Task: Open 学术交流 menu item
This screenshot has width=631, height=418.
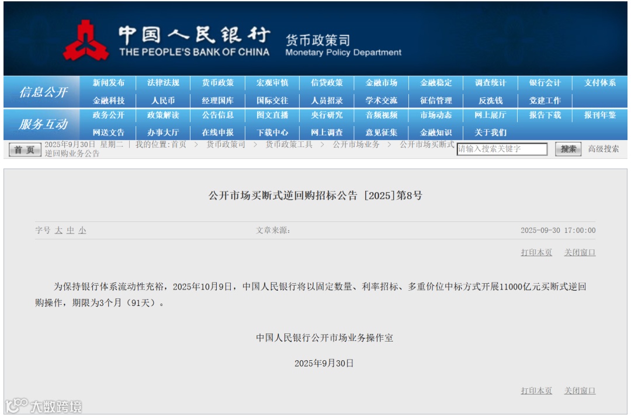Action: 382,100
